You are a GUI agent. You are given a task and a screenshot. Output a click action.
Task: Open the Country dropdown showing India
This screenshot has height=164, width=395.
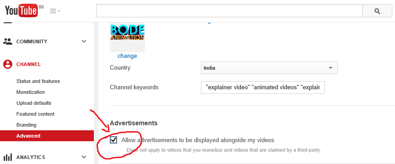(269, 68)
